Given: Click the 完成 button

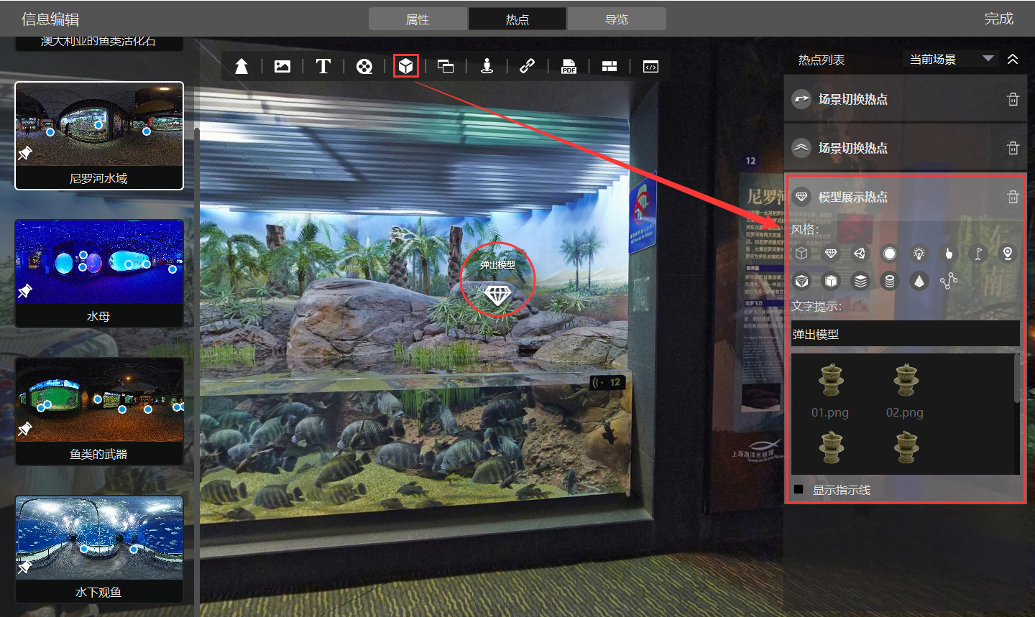Looking at the screenshot, I should 998,19.
